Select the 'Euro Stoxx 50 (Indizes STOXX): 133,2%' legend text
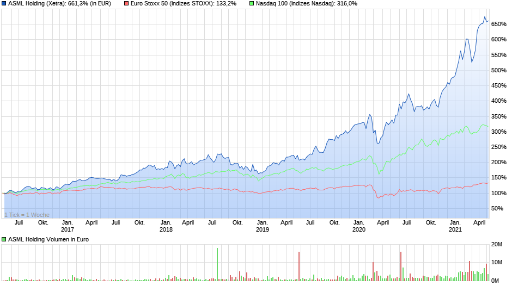The image size is (512, 286). (x=183, y=4)
